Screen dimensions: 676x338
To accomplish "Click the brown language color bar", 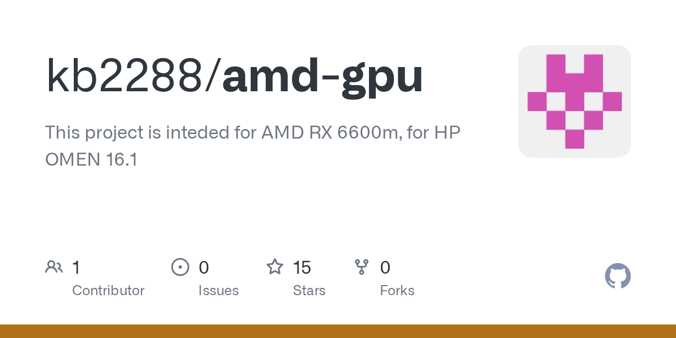I will pos(338,331).
